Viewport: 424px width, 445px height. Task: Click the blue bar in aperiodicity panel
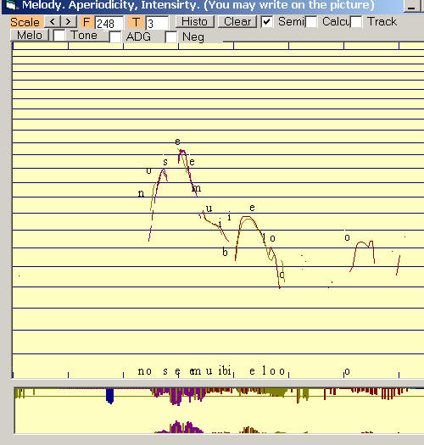[110, 395]
